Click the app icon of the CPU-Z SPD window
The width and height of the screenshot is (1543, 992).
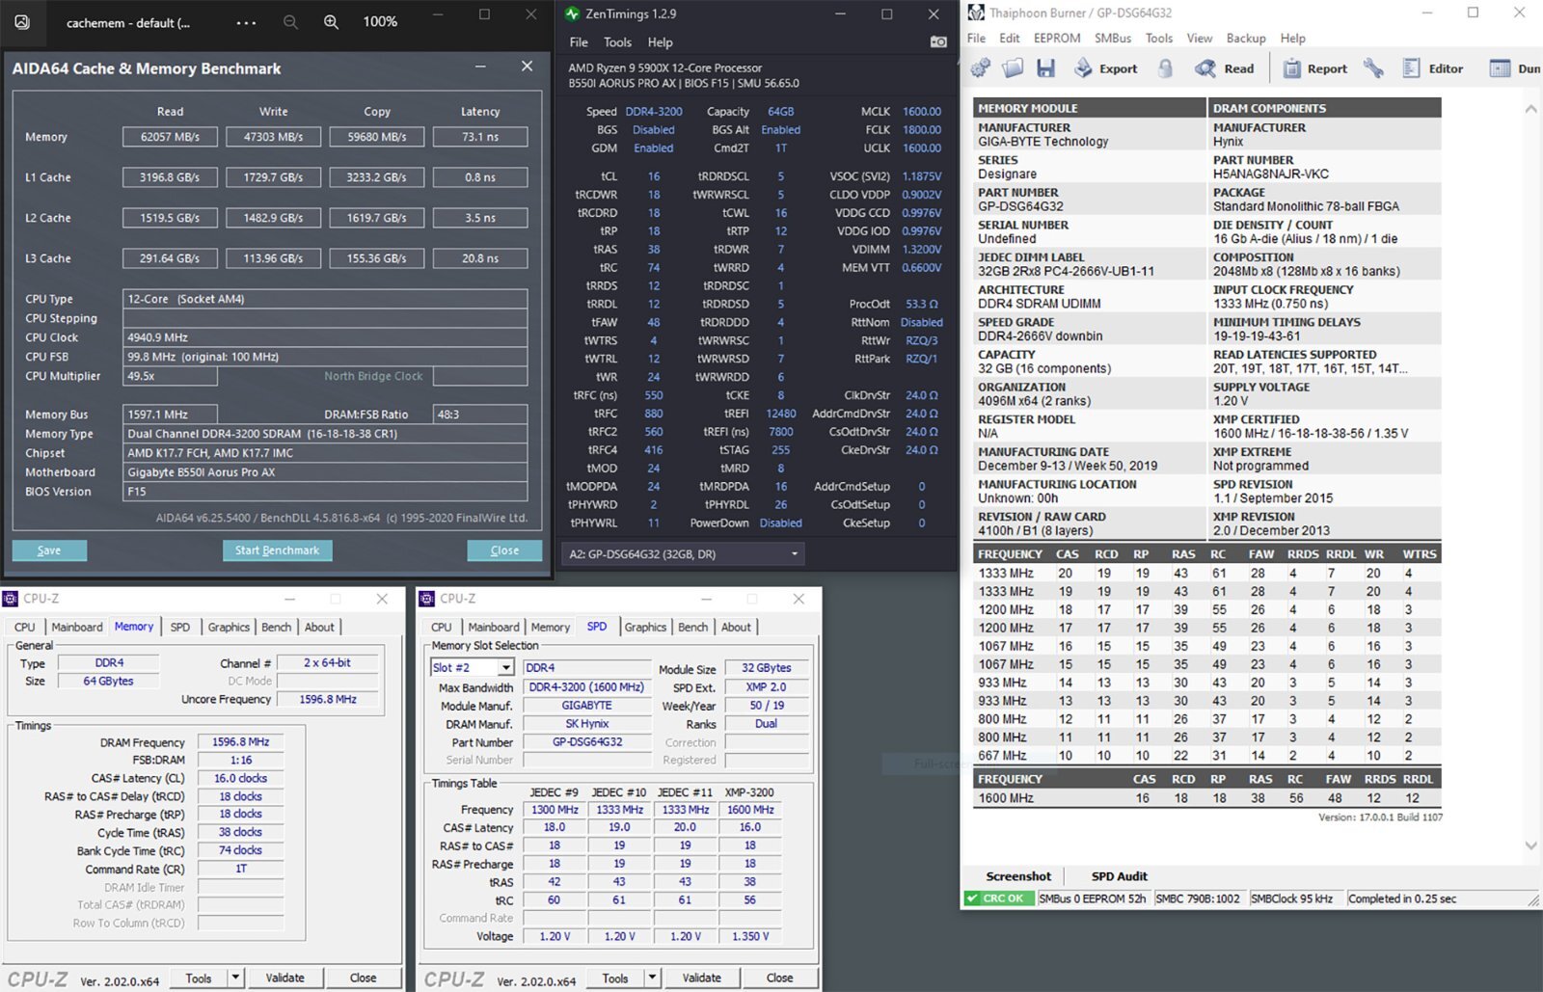click(x=427, y=599)
